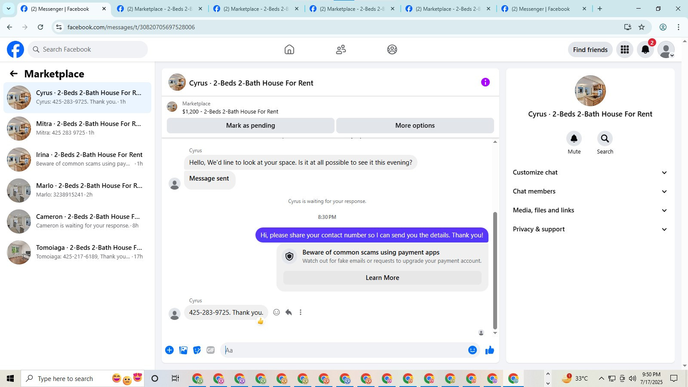Click Mark as pending button
Viewport: 688px width, 387px height.
tap(251, 126)
